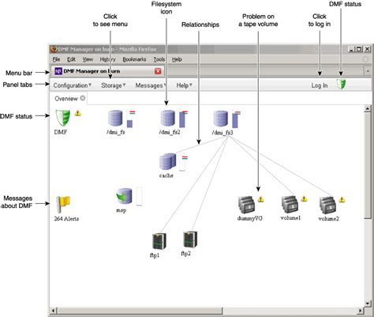The width and height of the screenshot is (374, 317).
Task: Click the vertical scrollbar down arrow
Action: 368,304
